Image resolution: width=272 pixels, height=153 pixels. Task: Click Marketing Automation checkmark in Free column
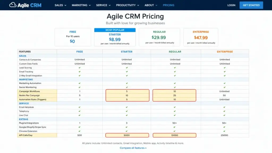tap(80, 83)
